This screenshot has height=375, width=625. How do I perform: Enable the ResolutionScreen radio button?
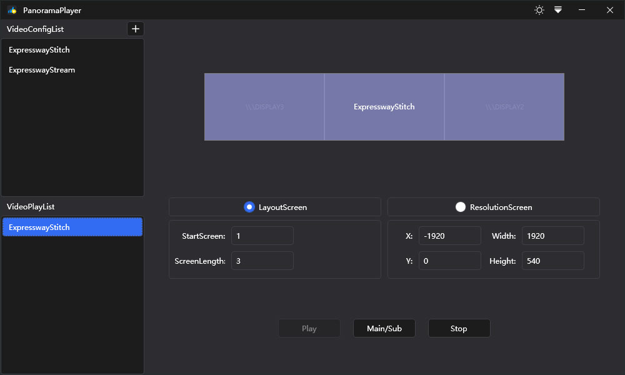pos(461,207)
